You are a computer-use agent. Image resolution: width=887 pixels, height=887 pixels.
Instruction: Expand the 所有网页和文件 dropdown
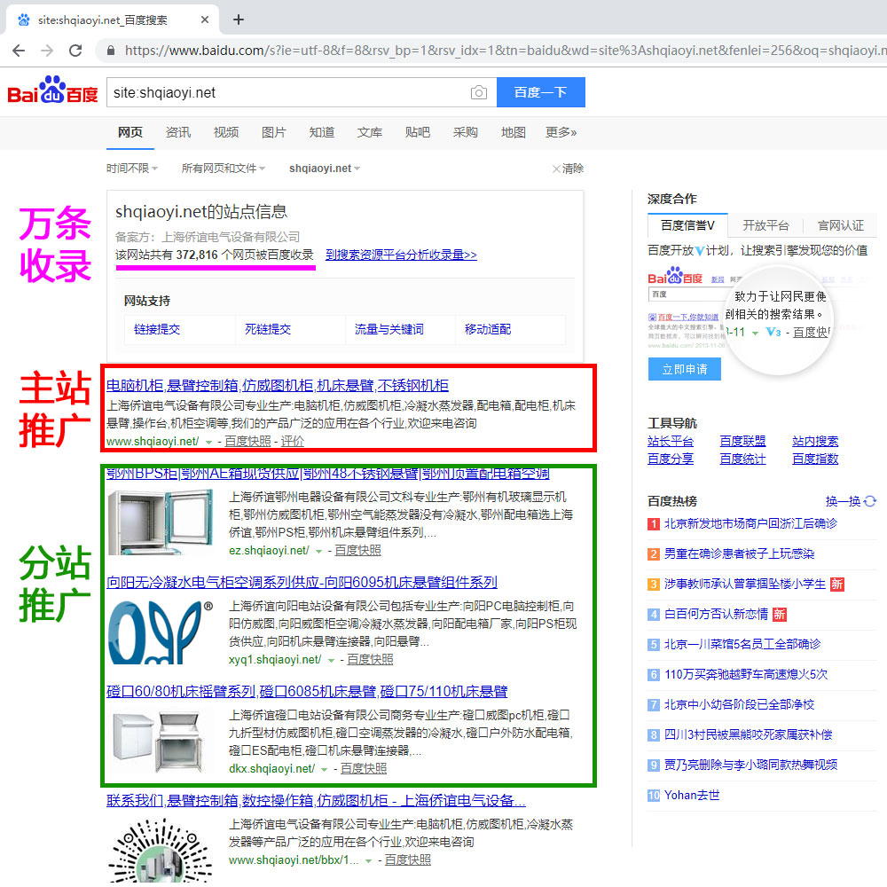click(x=223, y=169)
